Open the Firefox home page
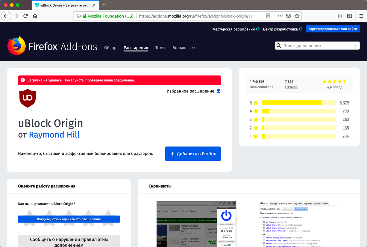 35,16
